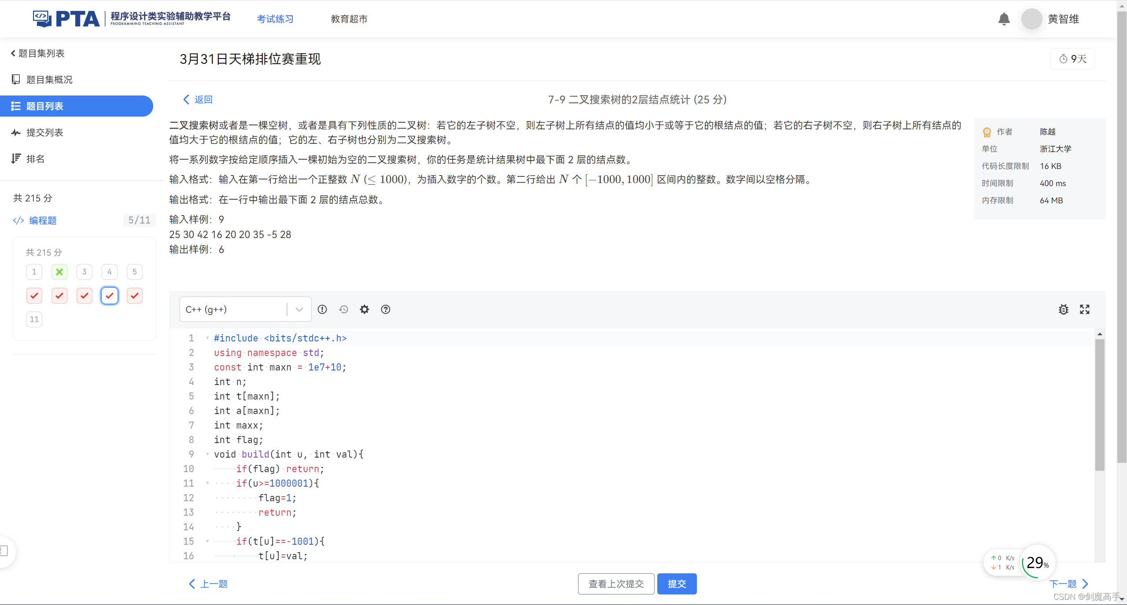The width and height of the screenshot is (1127, 605).
Task: Click the blue 提交 submit button
Action: [x=677, y=584]
